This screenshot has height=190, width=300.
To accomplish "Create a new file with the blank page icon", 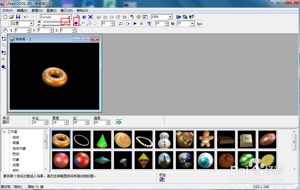I will coord(5,17).
